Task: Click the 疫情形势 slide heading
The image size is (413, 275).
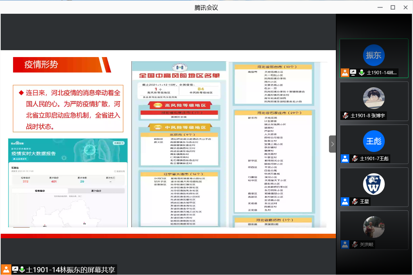Action: [41, 65]
